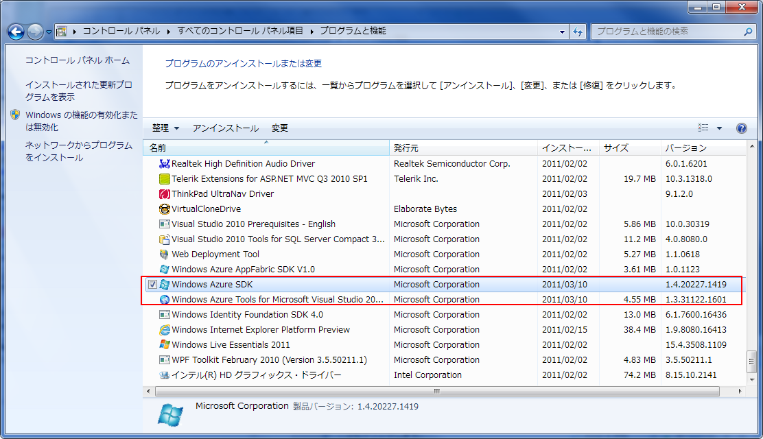Click the refresh button beside address bar

coord(578,32)
